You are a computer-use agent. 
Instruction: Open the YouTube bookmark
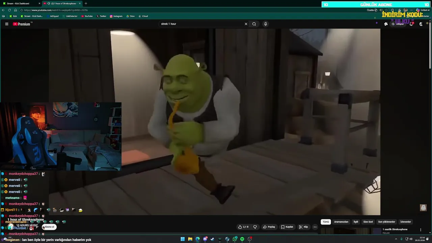(x=87, y=16)
